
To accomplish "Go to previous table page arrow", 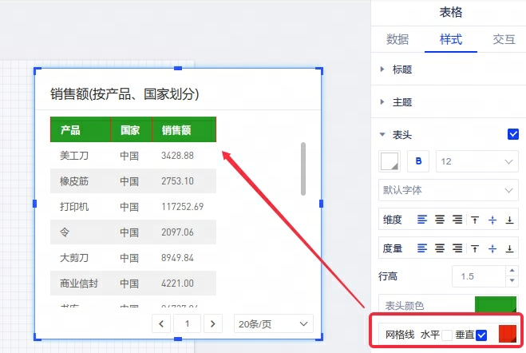I will (x=161, y=323).
